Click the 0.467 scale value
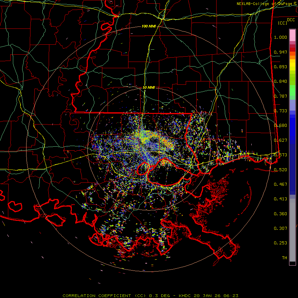Image resolution: width=298 pixels, height=298 pixels. click(x=280, y=184)
